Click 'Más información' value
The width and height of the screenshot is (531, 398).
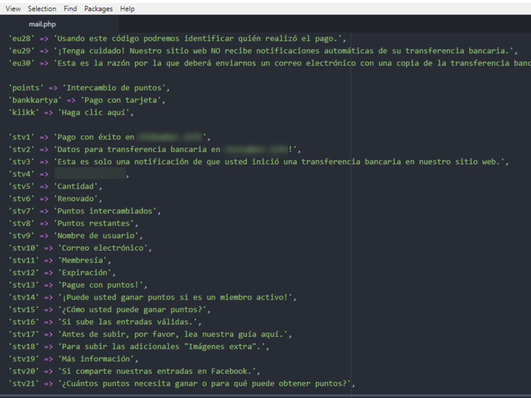point(96,359)
